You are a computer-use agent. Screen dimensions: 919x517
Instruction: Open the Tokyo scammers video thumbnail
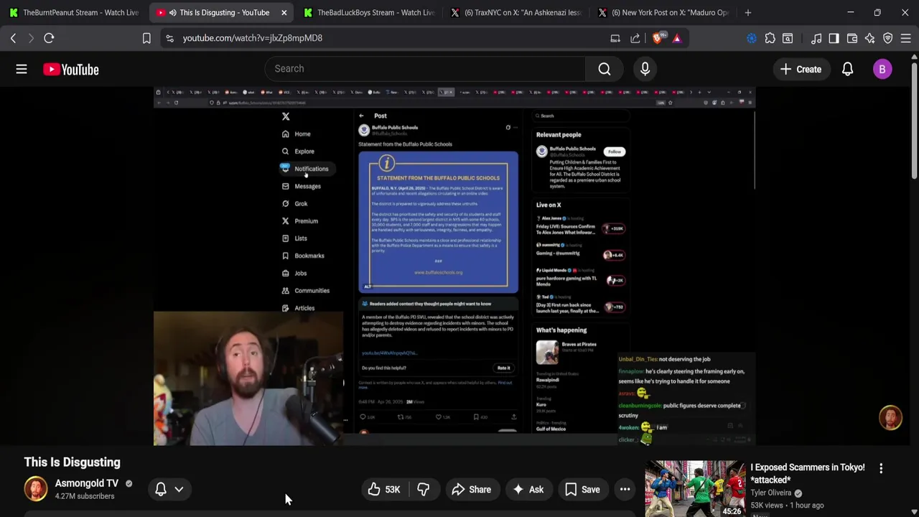coord(695,488)
